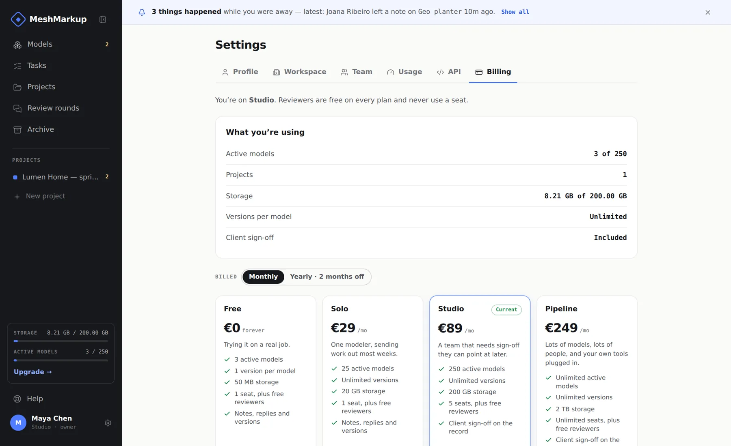The image size is (731, 446).
Task: Click the 'Versions per model' row label
Action: click(x=259, y=217)
